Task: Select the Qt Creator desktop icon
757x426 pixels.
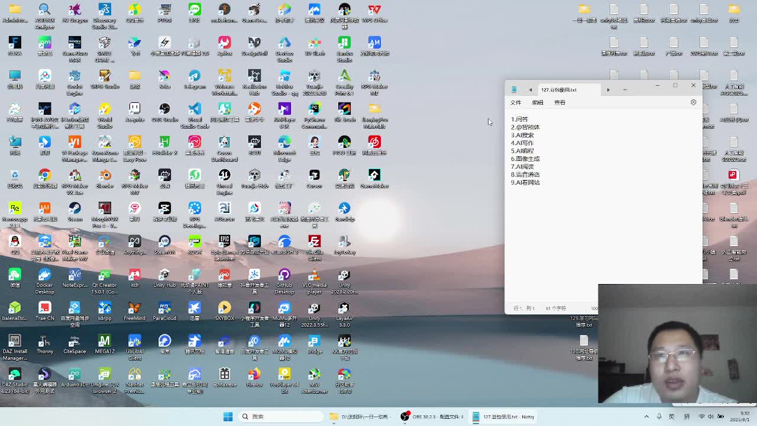Action: click(105, 281)
